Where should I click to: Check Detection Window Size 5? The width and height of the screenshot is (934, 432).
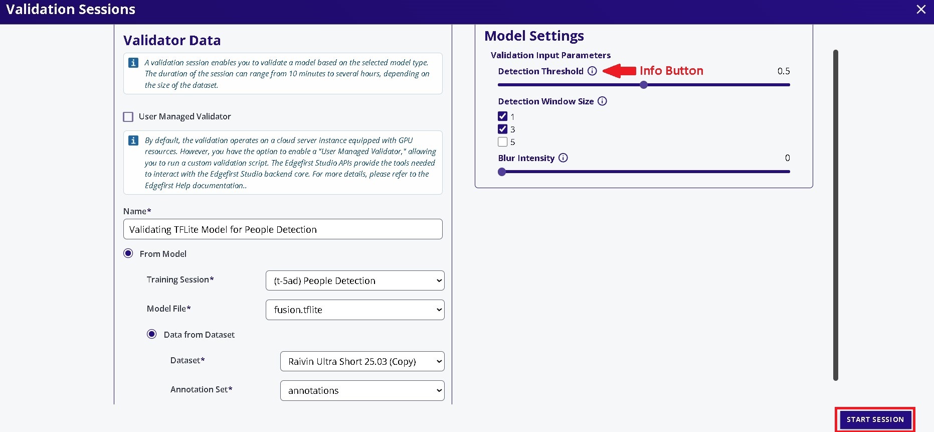503,142
